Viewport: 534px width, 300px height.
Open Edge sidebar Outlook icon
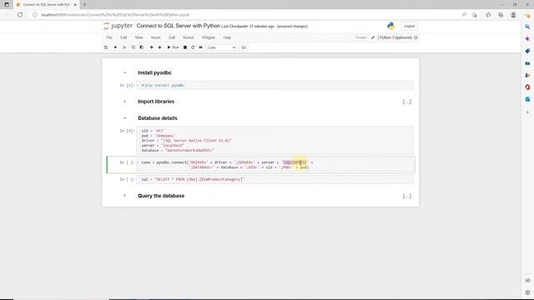[527, 99]
